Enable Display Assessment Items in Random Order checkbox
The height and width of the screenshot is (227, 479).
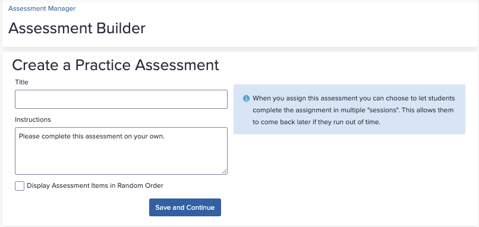20,186
